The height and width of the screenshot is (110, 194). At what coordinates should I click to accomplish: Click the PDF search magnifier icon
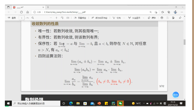tap(33, 18)
